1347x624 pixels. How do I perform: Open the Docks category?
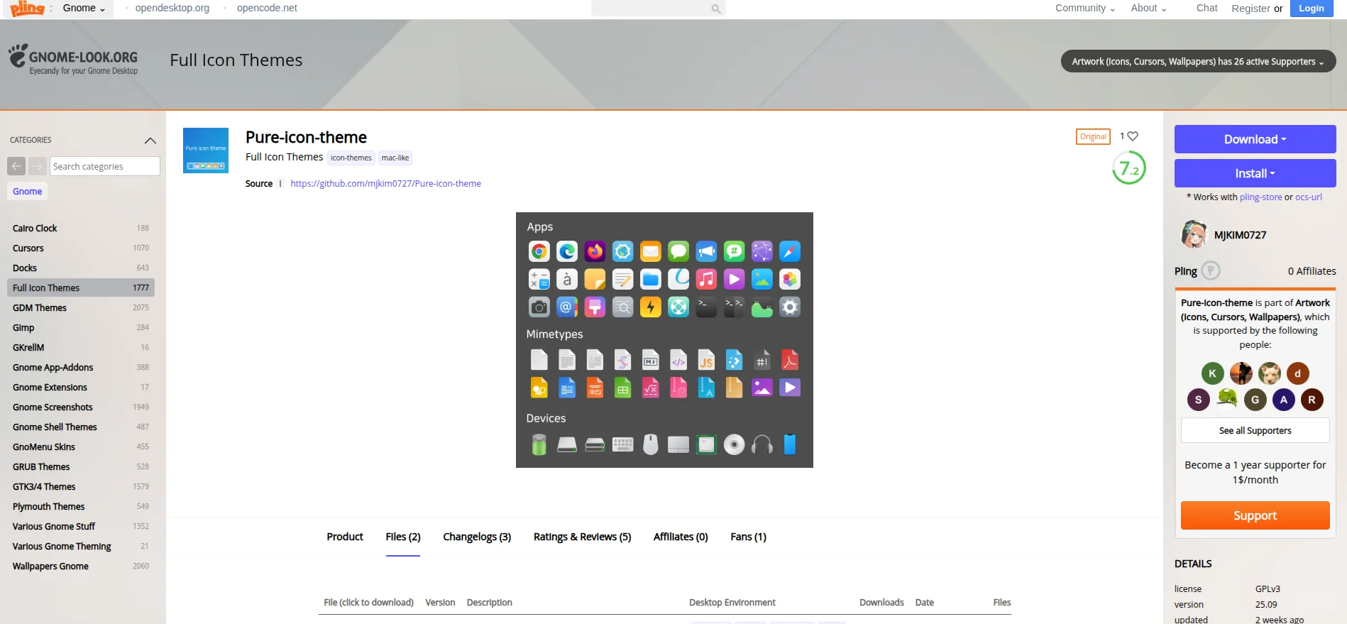point(81,268)
